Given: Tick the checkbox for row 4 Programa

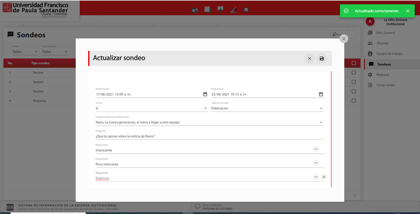Looking at the screenshot, I should click(354, 101).
